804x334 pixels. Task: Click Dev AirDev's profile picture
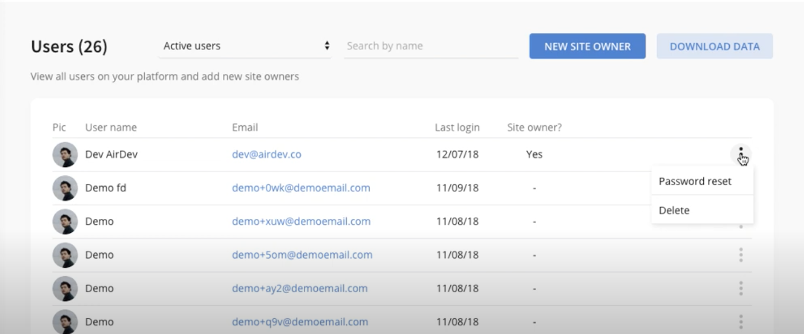pos(65,155)
